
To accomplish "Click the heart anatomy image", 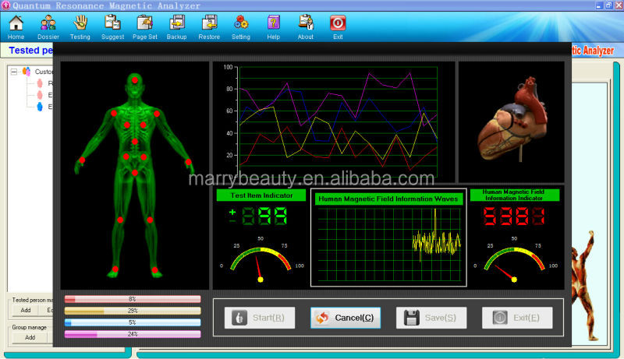I will coord(510,121).
